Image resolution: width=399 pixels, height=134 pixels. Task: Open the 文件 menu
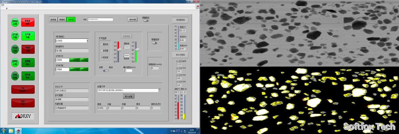click(x=3, y=5)
